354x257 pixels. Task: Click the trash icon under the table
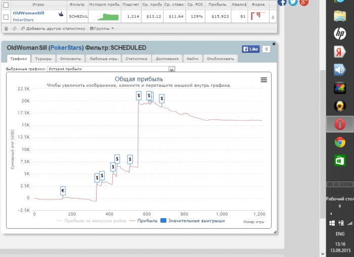click(6, 29)
